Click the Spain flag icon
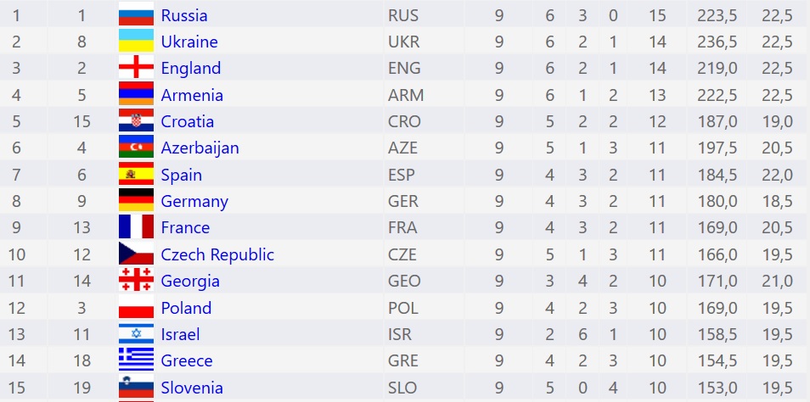The image size is (810, 402). tap(136, 173)
